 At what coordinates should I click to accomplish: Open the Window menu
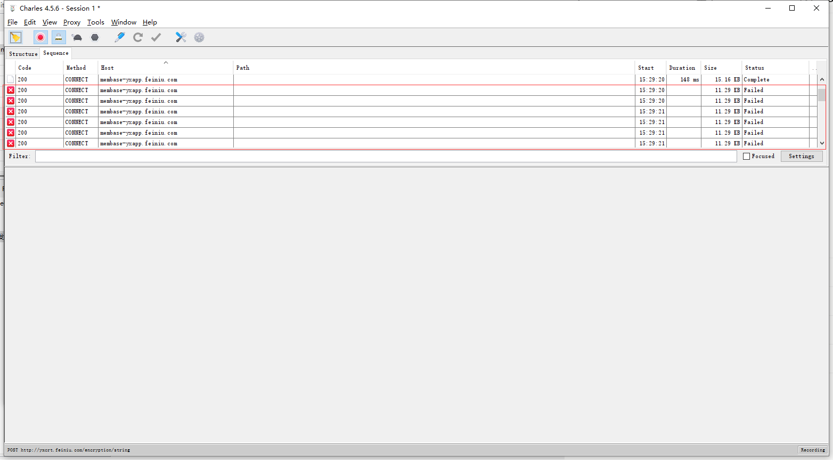click(124, 22)
